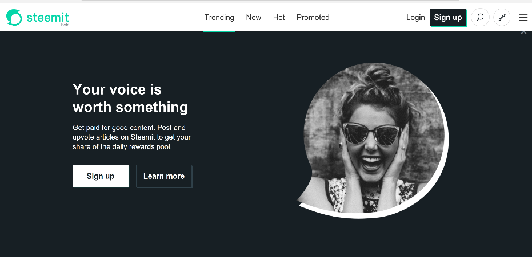Dismiss the welcome banner with the X
532x257 pixels.
[x=523, y=32]
